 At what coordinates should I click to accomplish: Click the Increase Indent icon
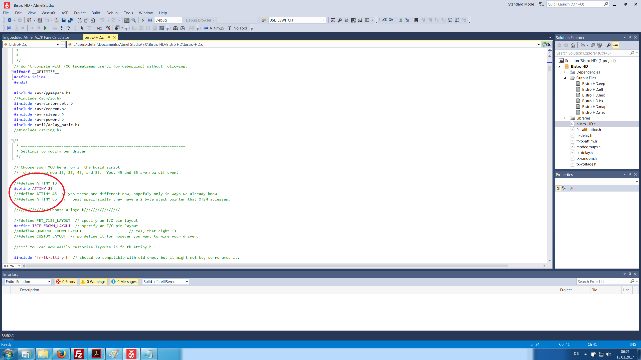(x=391, y=20)
